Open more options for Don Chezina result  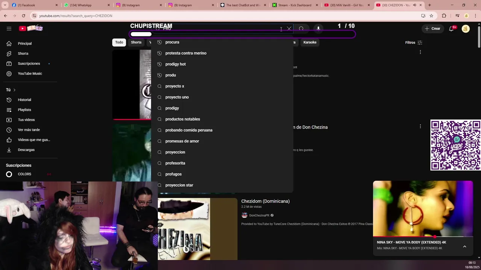[x=420, y=126]
